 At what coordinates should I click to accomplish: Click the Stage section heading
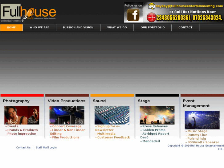click(144, 101)
